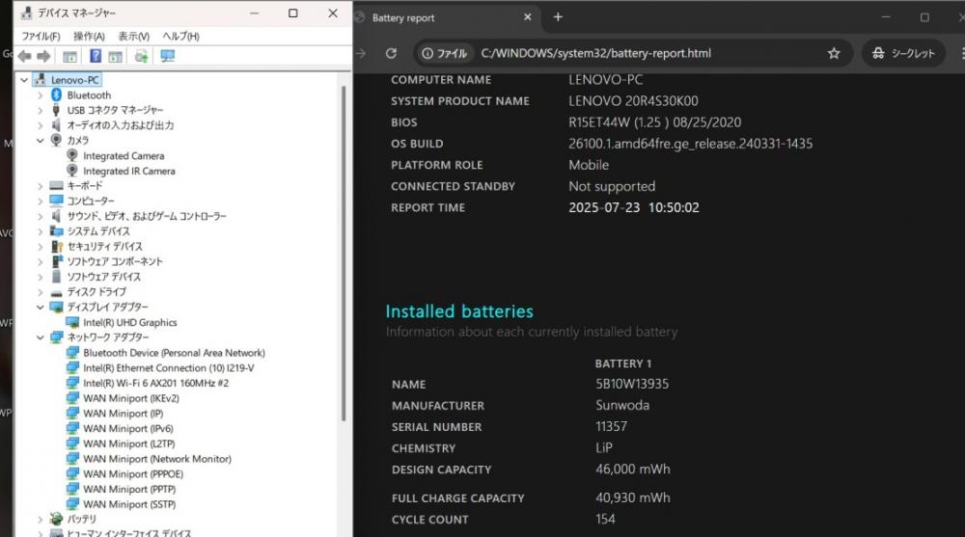Click the Back arrow in Device Manager toolbar
The height and width of the screenshot is (537, 965).
tap(25, 56)
